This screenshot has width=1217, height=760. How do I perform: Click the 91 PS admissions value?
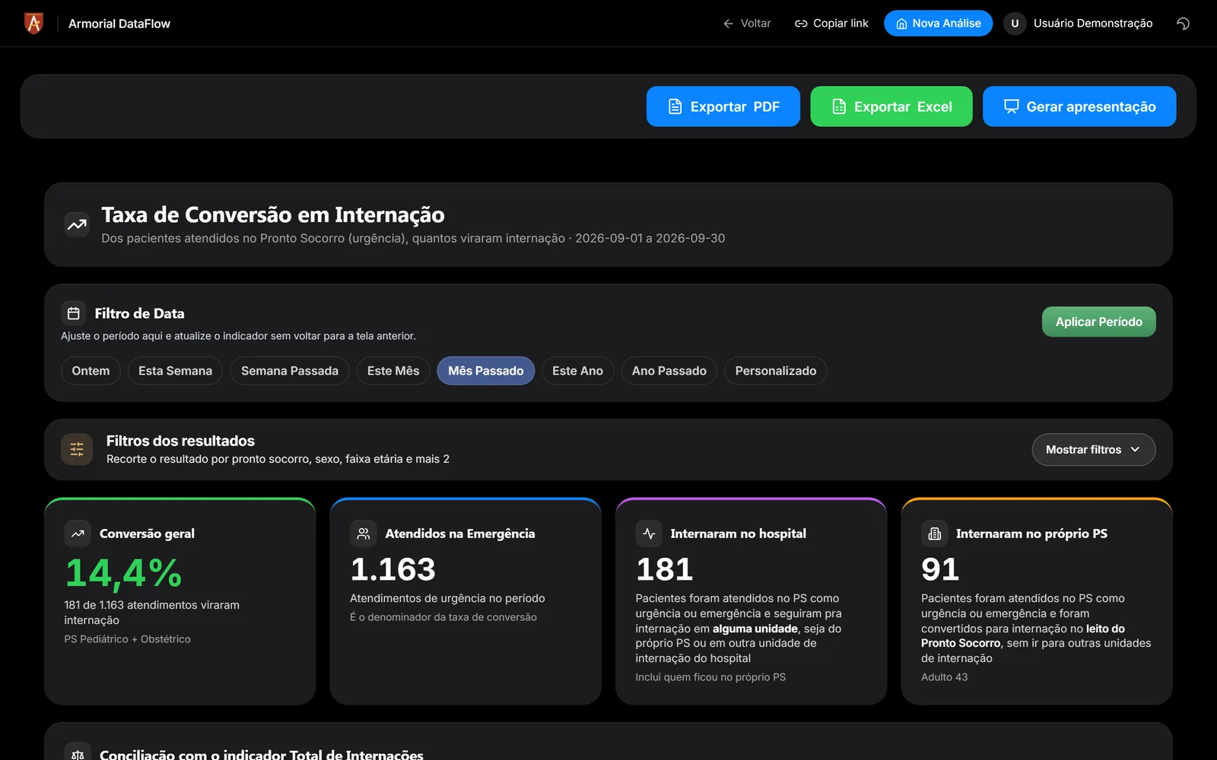tap(940, 569)
